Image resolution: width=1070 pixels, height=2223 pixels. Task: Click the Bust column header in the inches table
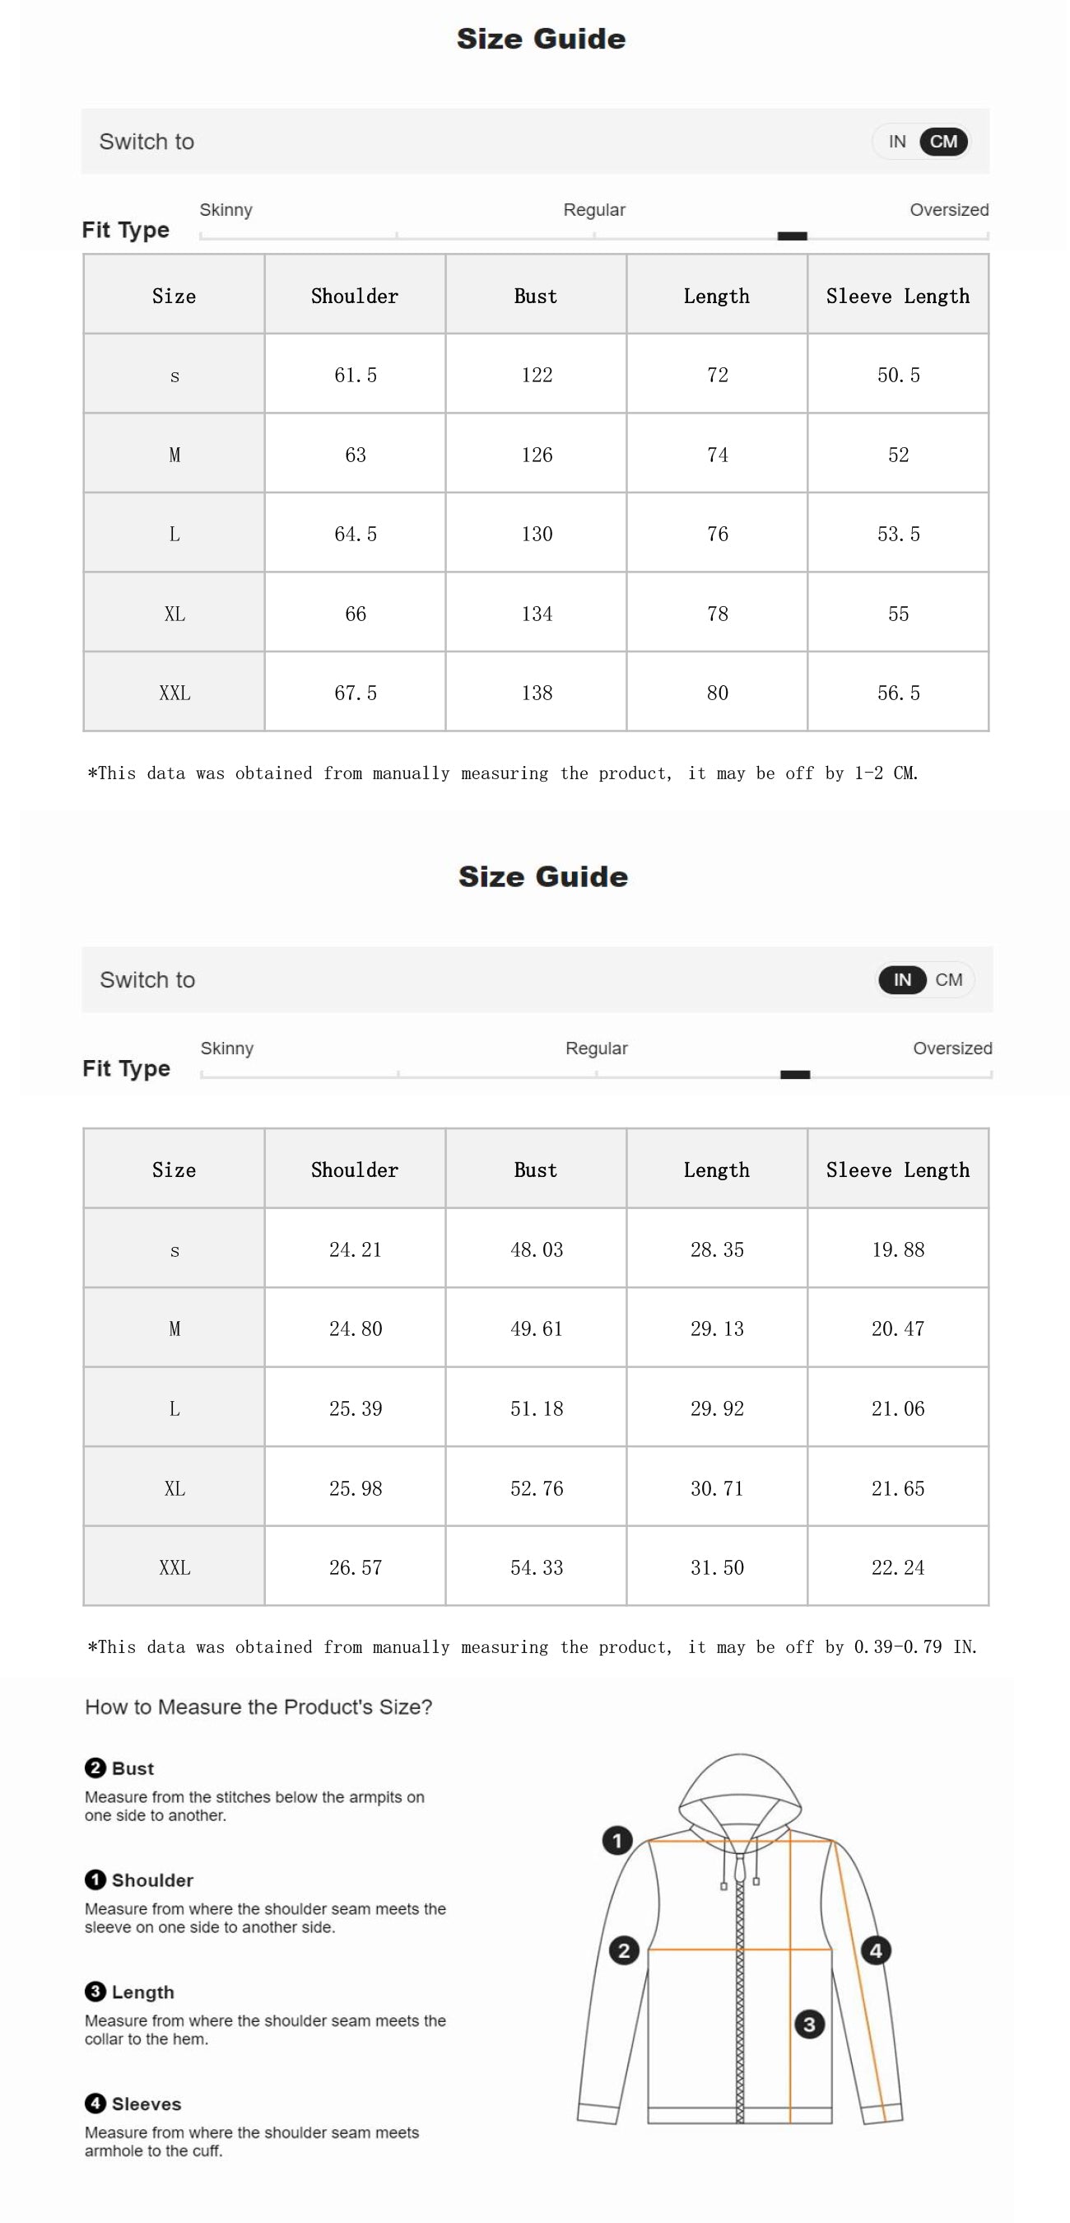click(536, 1170)
